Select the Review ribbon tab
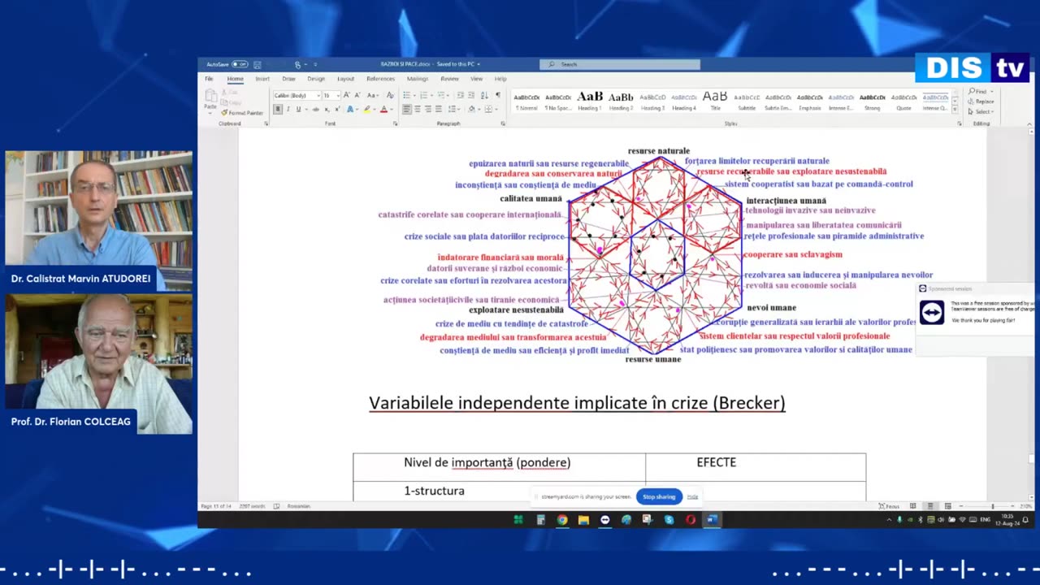Image resolution: width=1040 pixels, height=585 pixels. pyautogui.click(x=449, y=79)
